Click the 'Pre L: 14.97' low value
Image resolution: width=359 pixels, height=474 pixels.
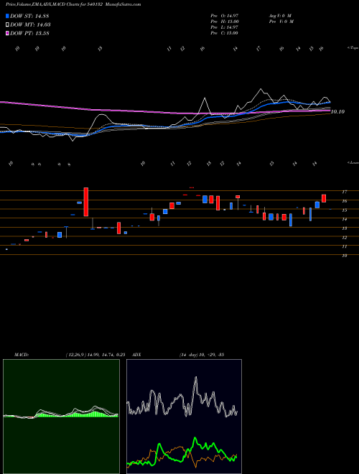[224, 27]
